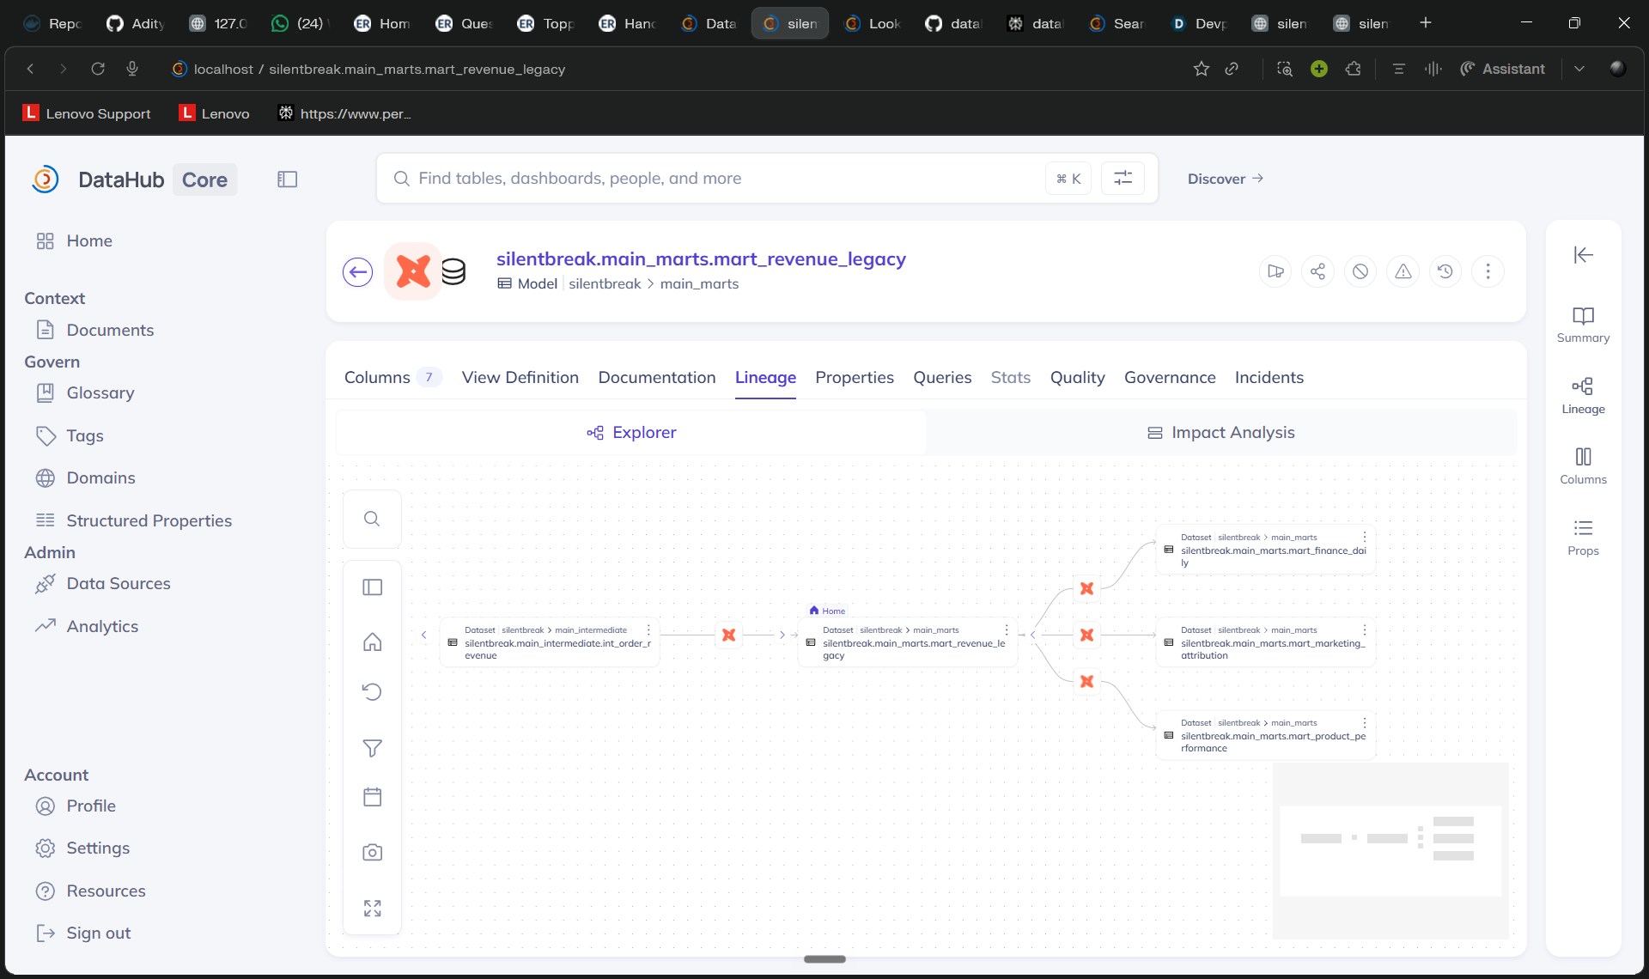Open the lineage filter funnel icon

tap(372, 748)
